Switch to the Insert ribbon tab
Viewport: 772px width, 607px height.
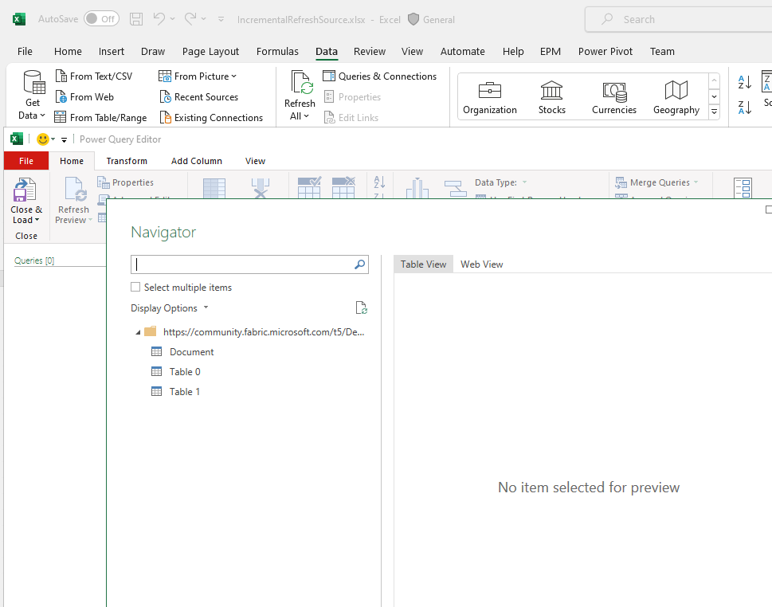pos(112,51)
